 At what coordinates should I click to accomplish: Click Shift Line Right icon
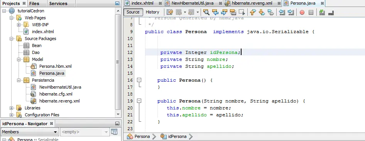point(291,12)
